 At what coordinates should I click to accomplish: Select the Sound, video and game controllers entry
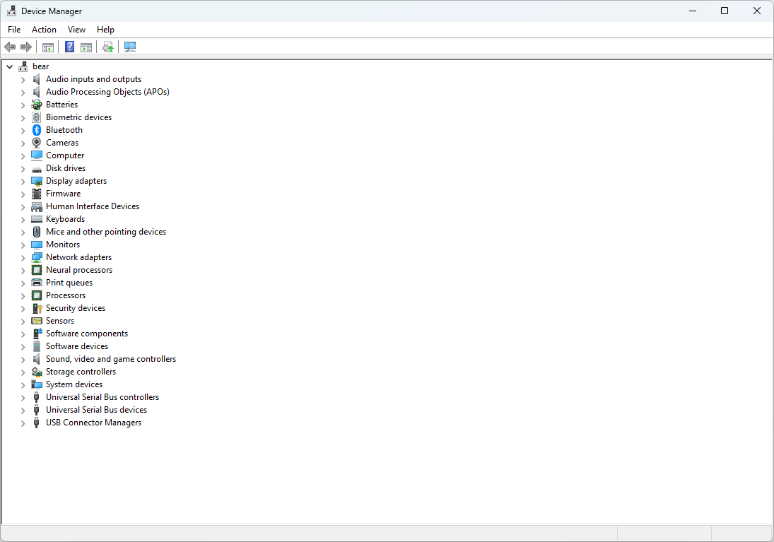110,358
